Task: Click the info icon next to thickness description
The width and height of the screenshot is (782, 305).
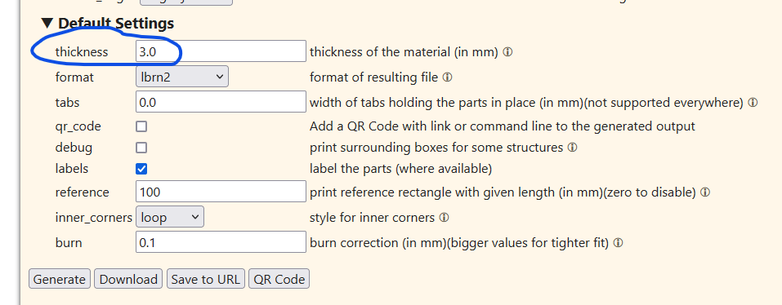Action: [507, 51]
